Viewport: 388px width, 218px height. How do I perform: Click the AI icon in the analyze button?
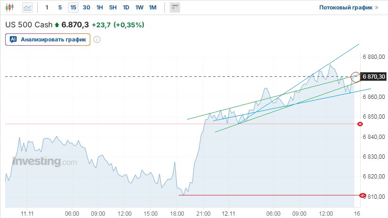point(13,40)
